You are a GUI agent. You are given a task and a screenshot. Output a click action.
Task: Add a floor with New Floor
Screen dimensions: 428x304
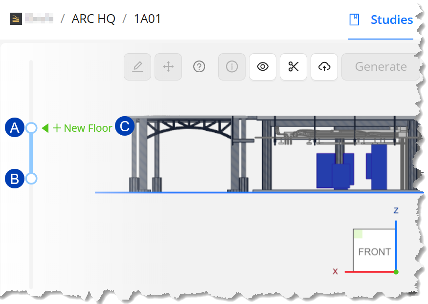pyautogui.click(x=83, y=128)
